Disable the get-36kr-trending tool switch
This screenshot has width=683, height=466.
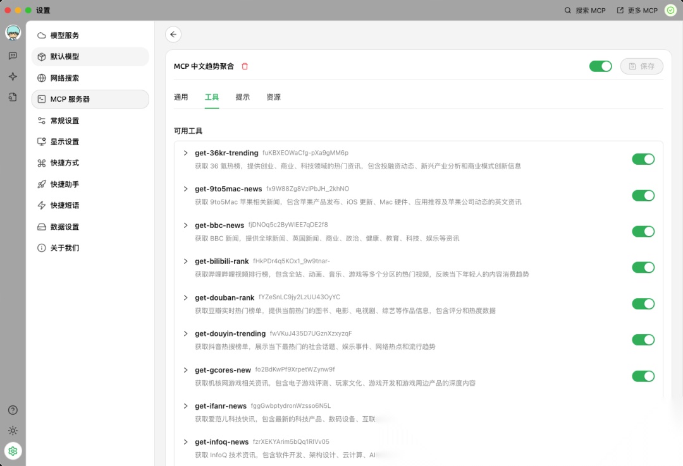pos(643,159)
